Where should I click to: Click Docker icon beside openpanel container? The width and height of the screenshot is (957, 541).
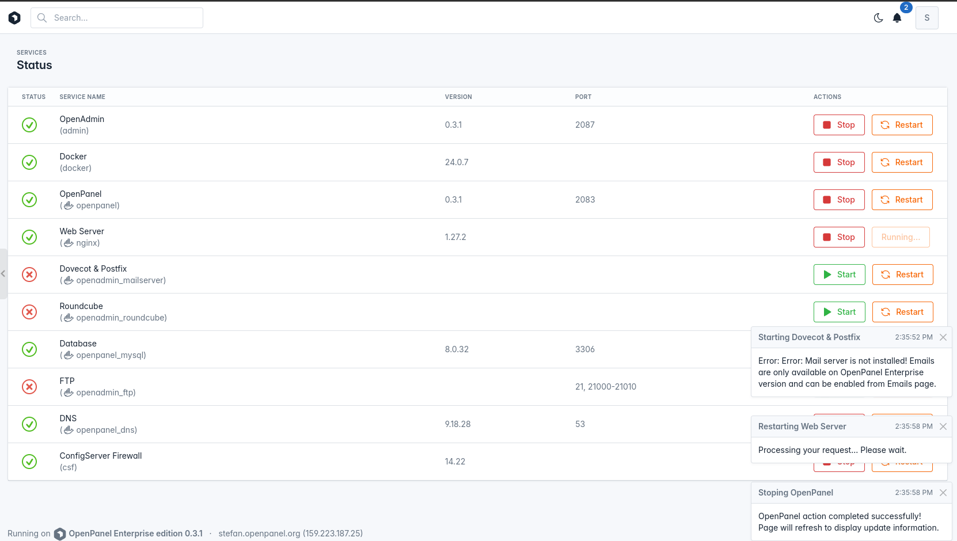69,205
